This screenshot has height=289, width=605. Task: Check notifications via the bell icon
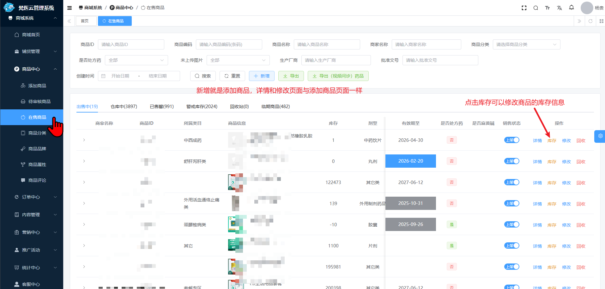coord(571,7)
